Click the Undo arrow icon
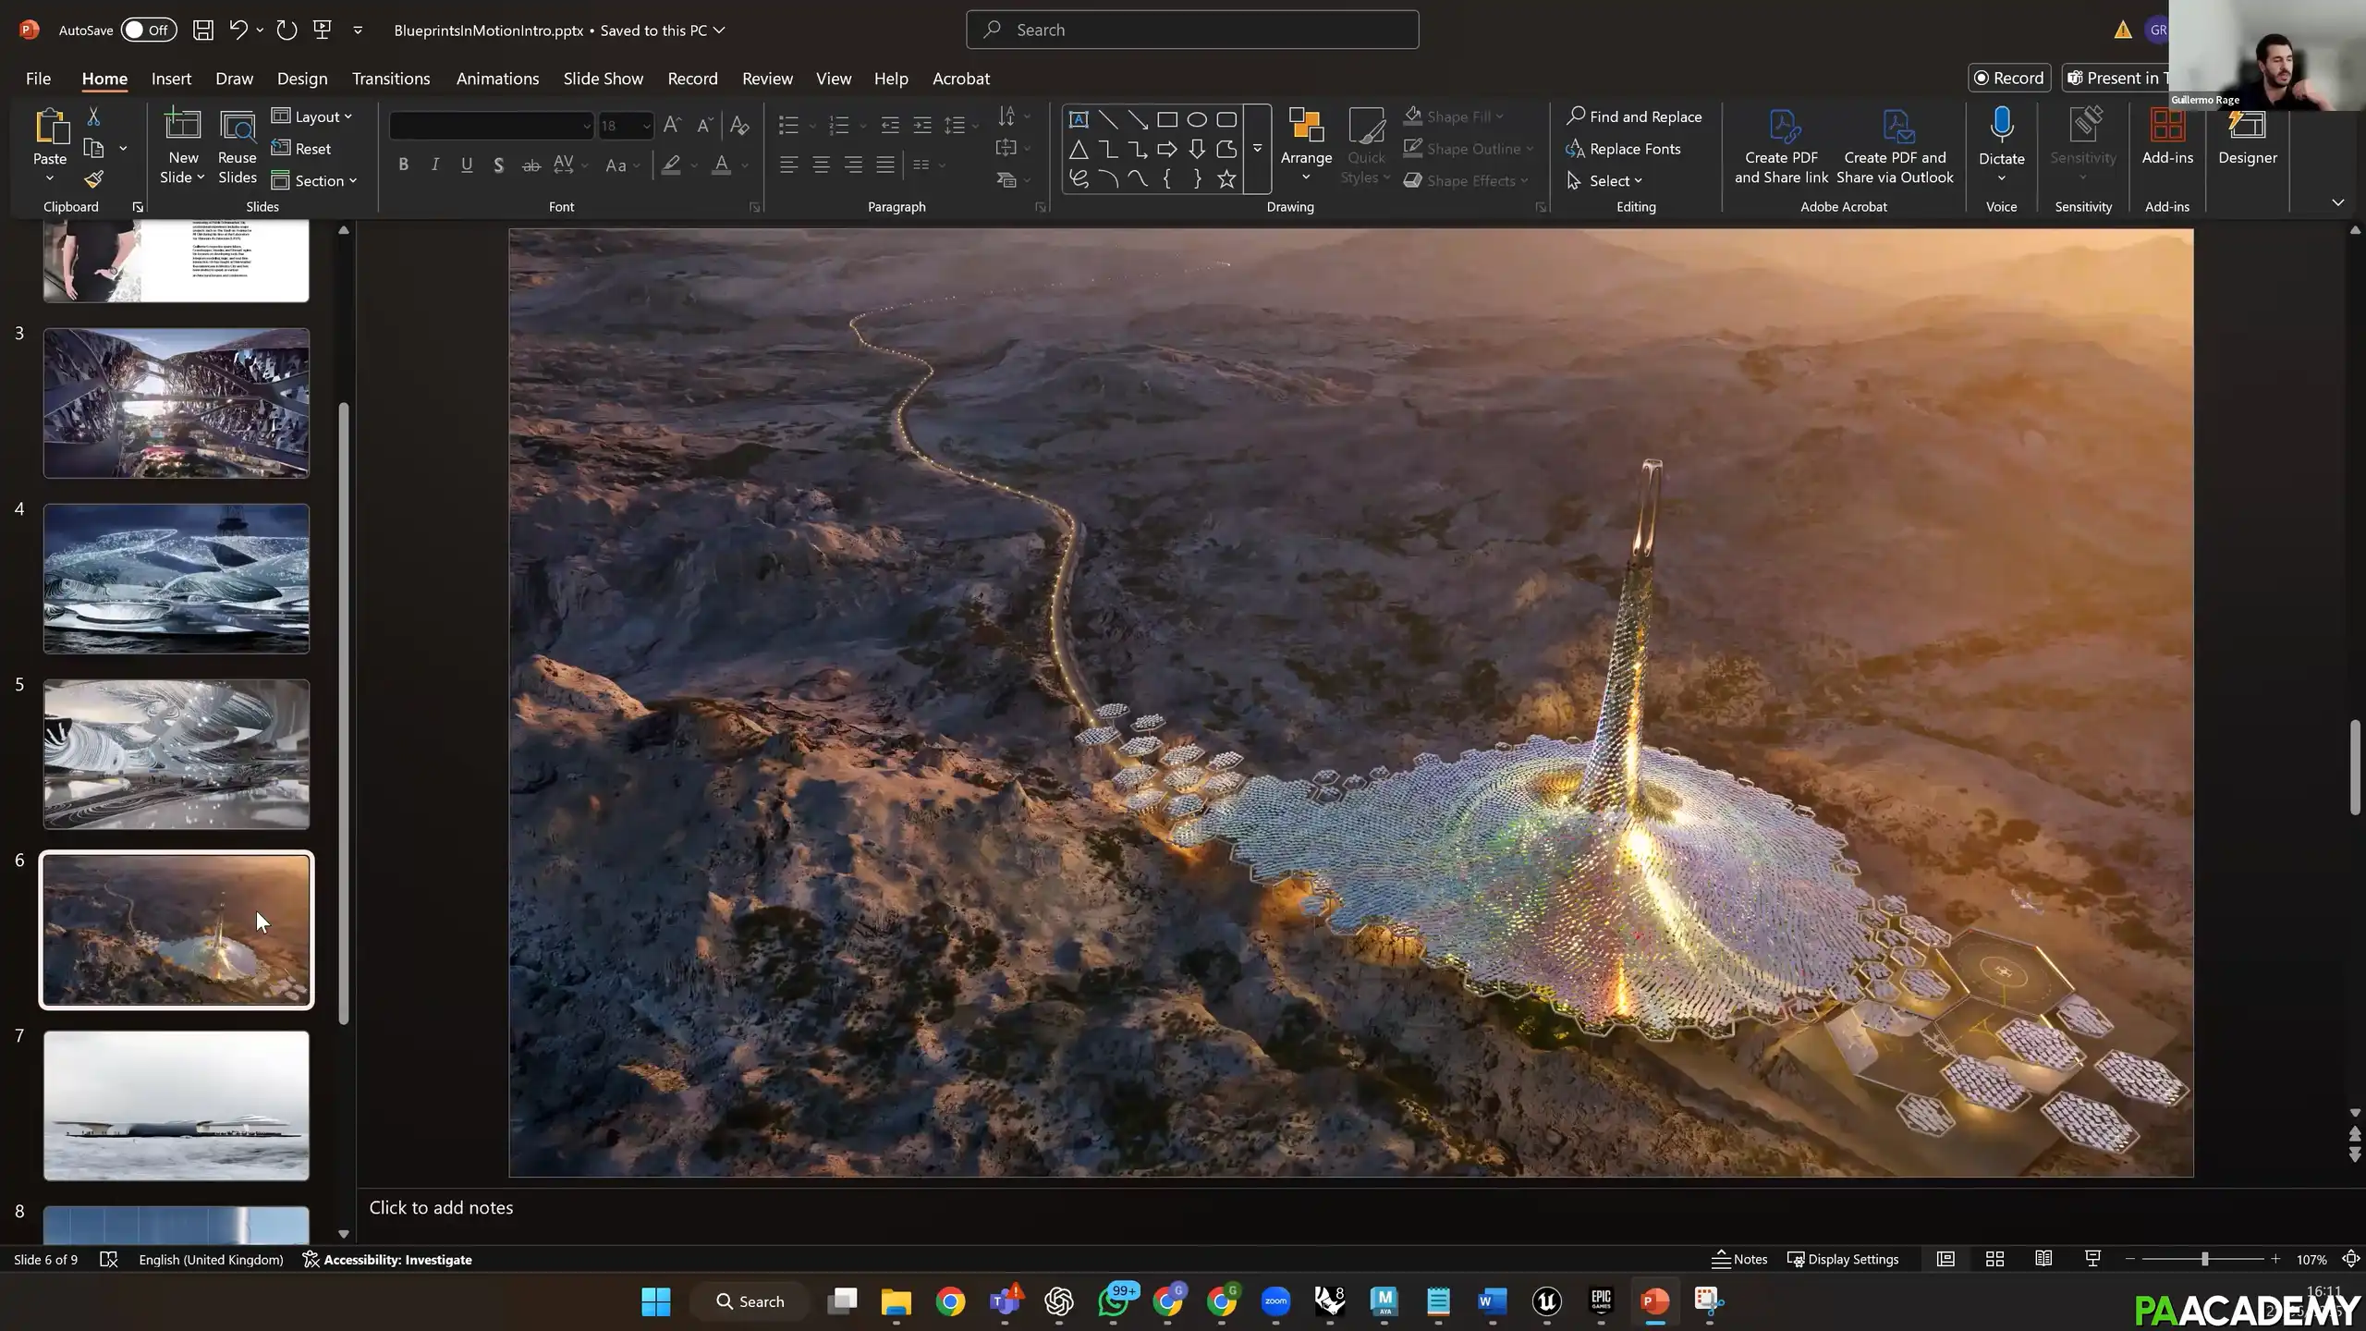Viewport: 2366px width, 1331px height. coord(238,30)
